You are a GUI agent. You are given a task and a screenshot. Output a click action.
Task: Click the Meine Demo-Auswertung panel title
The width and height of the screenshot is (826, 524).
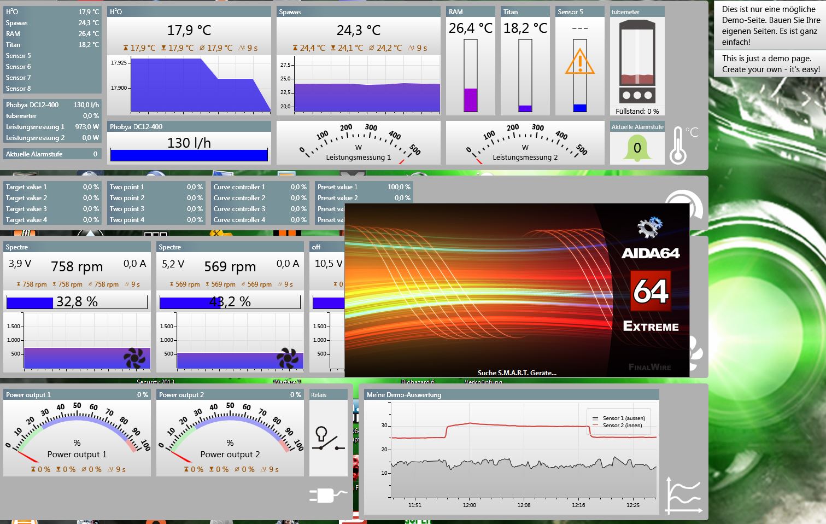tap(404, 394)
